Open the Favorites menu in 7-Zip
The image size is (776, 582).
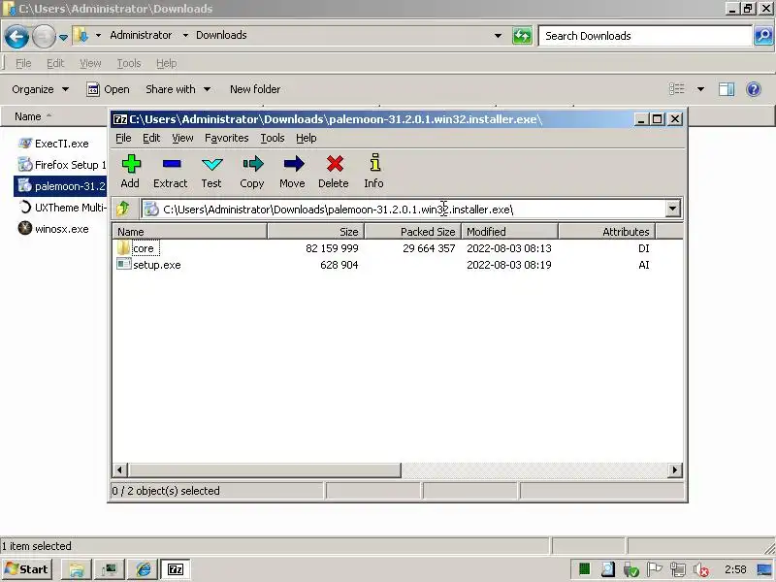pyautogui.click(x=227, y=138)
